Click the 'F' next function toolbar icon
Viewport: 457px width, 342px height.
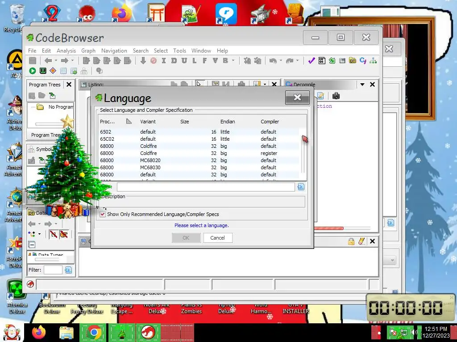(x=204, y=61)
